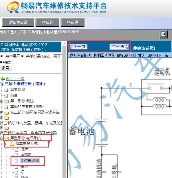Open 第二部分 暖风装置及空调系统 label
172x178 pixels.
[35, 112]
